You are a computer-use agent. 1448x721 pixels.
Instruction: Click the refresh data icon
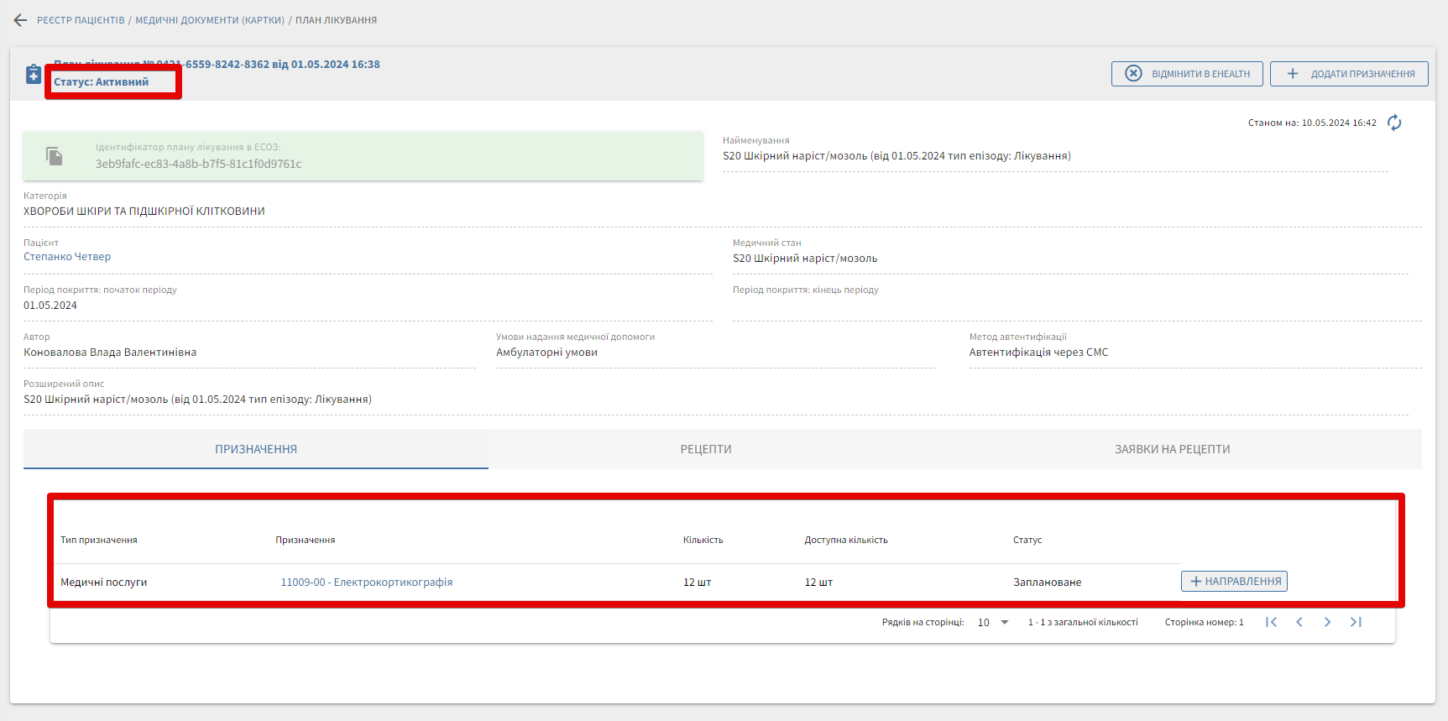[x=1394, y=123]
